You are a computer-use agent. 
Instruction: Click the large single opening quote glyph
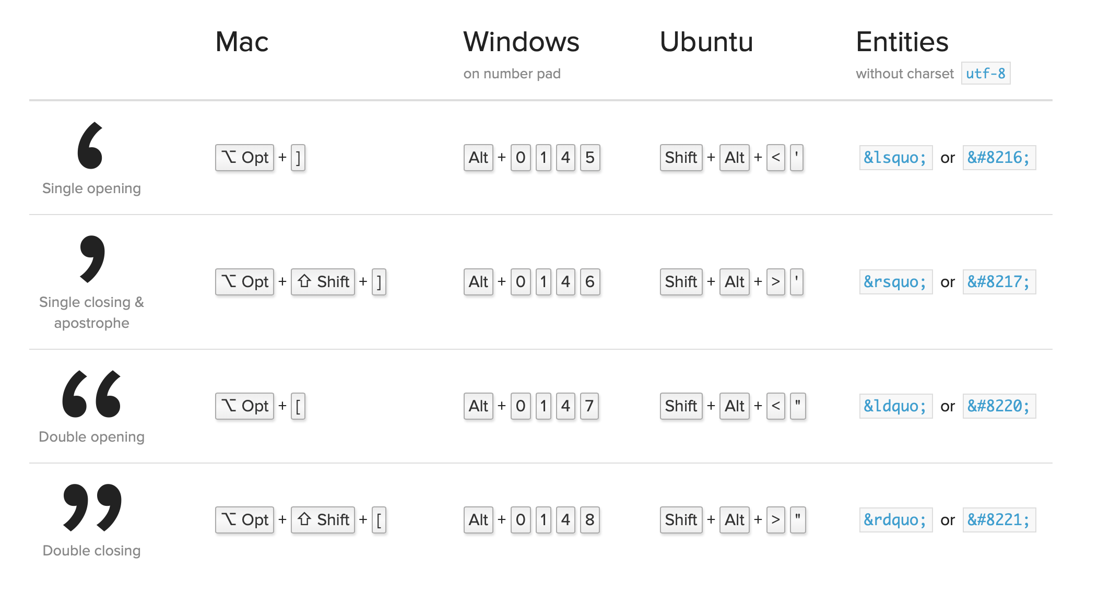pos(90,146)
